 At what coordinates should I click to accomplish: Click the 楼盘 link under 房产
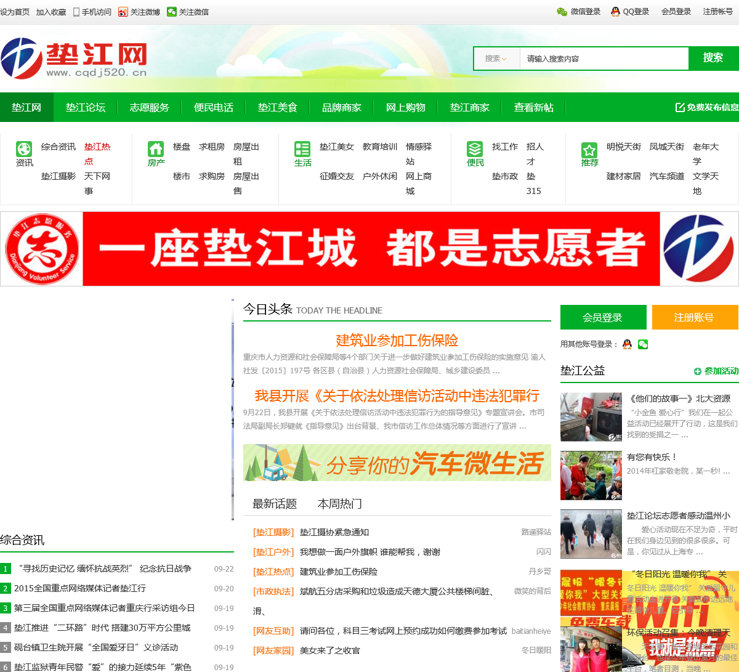point(182,147)
